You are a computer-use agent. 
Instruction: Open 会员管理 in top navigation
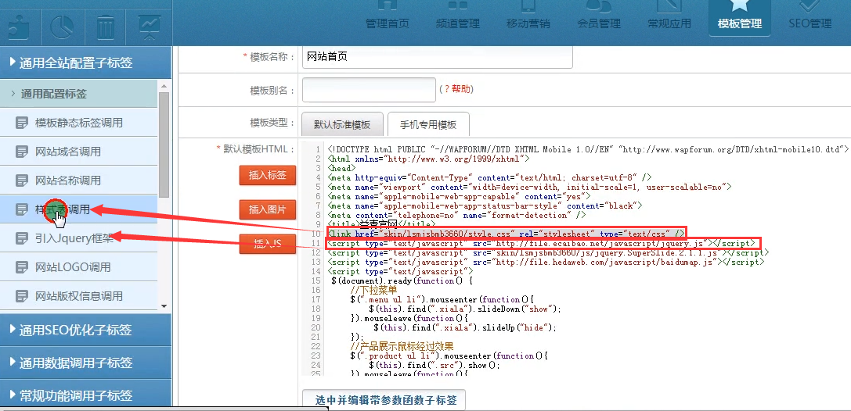click(599, 17)
